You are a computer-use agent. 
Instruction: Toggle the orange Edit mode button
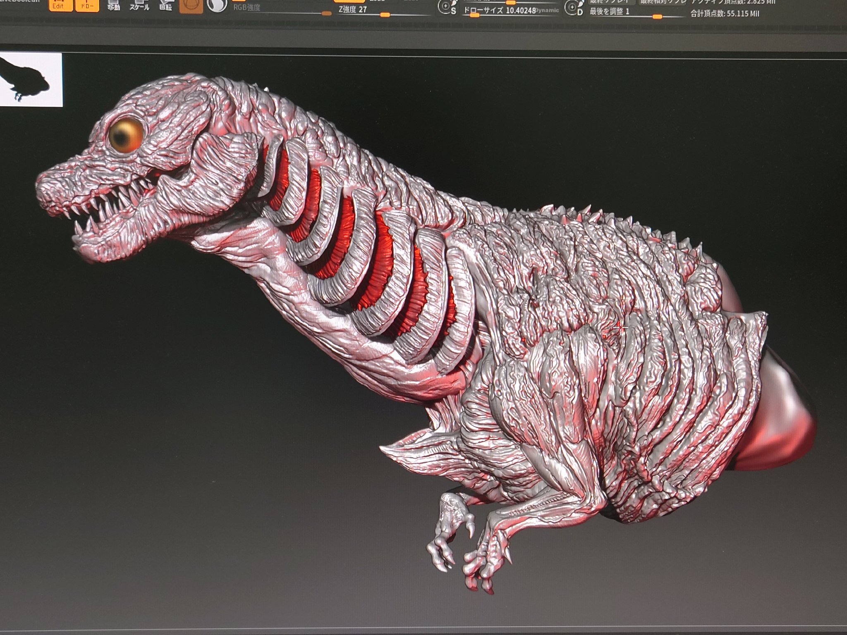[61, 5]
